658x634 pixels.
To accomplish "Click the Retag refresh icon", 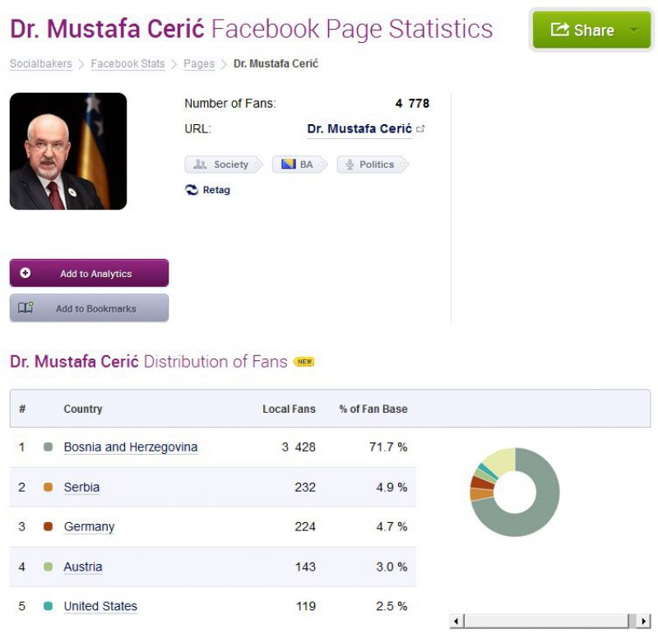I will click(x=189, y=190).
